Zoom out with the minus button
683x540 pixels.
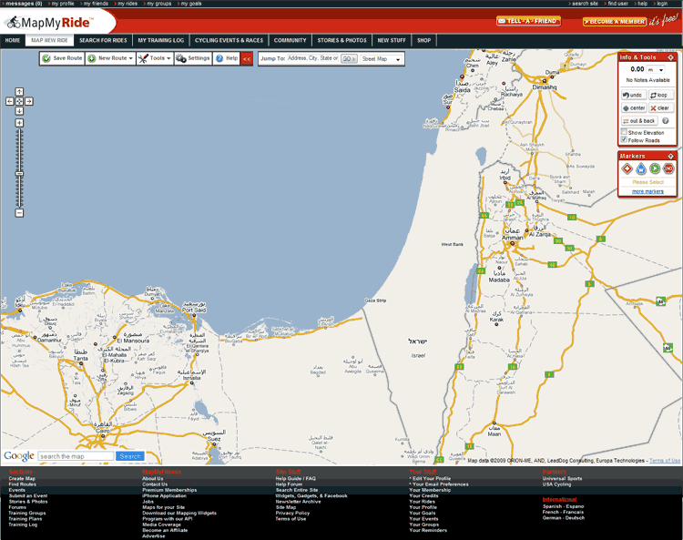(19, 213)
